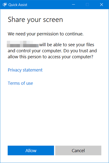Cancel the screen sharing request
The height and width of the screenshot is (163, 109).
coord(78,150)
